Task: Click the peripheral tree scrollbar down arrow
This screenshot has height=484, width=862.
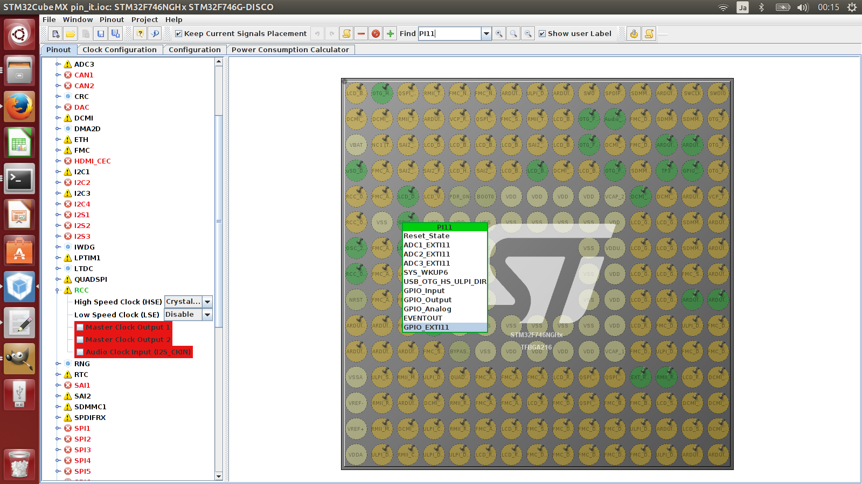Action: point(219,476)
